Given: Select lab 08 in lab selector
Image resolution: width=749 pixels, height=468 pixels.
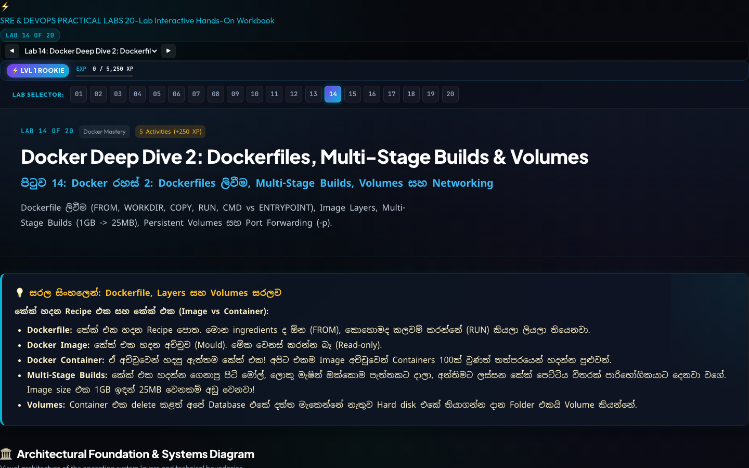Looking at the screenshot, I should [x=216, y=94].
